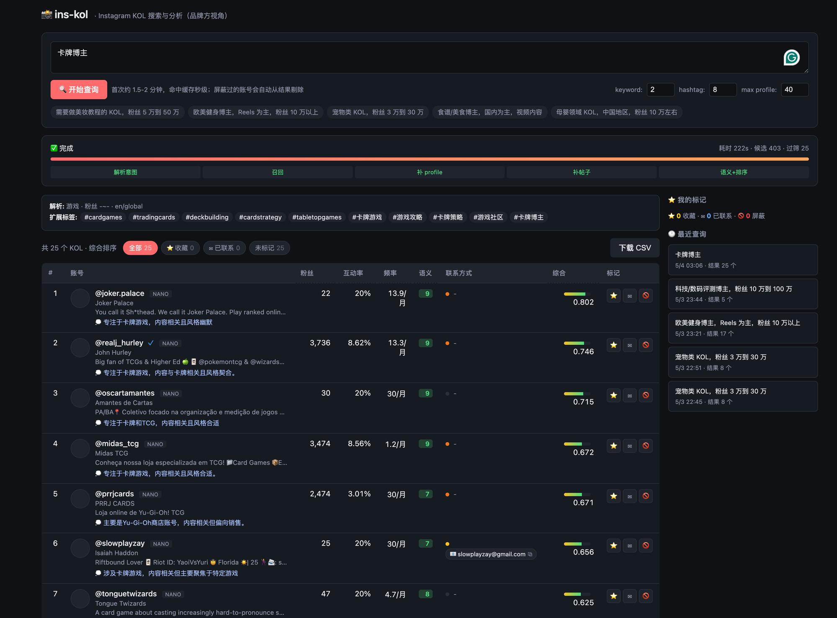The width and height of the screenshot is (837, 618).
Task: Edit the hashtag number field
Action: (723, 90)
